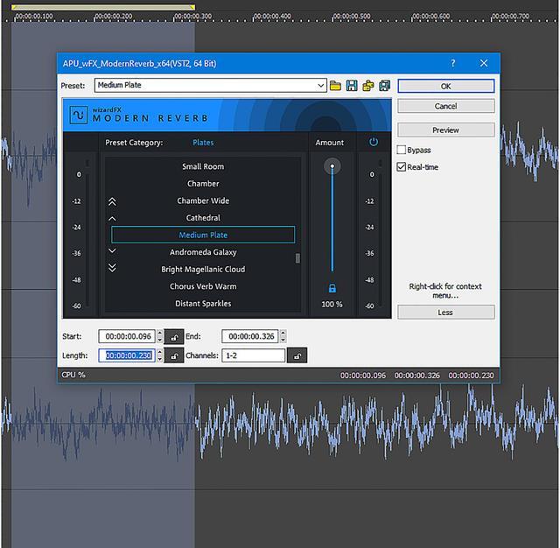Select the Andromeda Galaxy preset
560x548 pixels.
[203, 252]
